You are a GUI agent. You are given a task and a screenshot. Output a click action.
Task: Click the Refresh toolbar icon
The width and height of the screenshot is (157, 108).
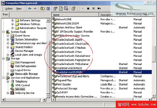coord(61,9)
